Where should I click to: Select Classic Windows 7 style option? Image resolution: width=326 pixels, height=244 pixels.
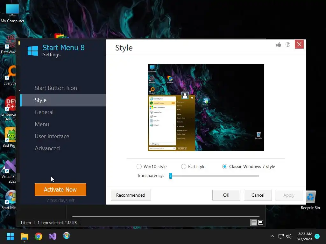pos(224,166)
